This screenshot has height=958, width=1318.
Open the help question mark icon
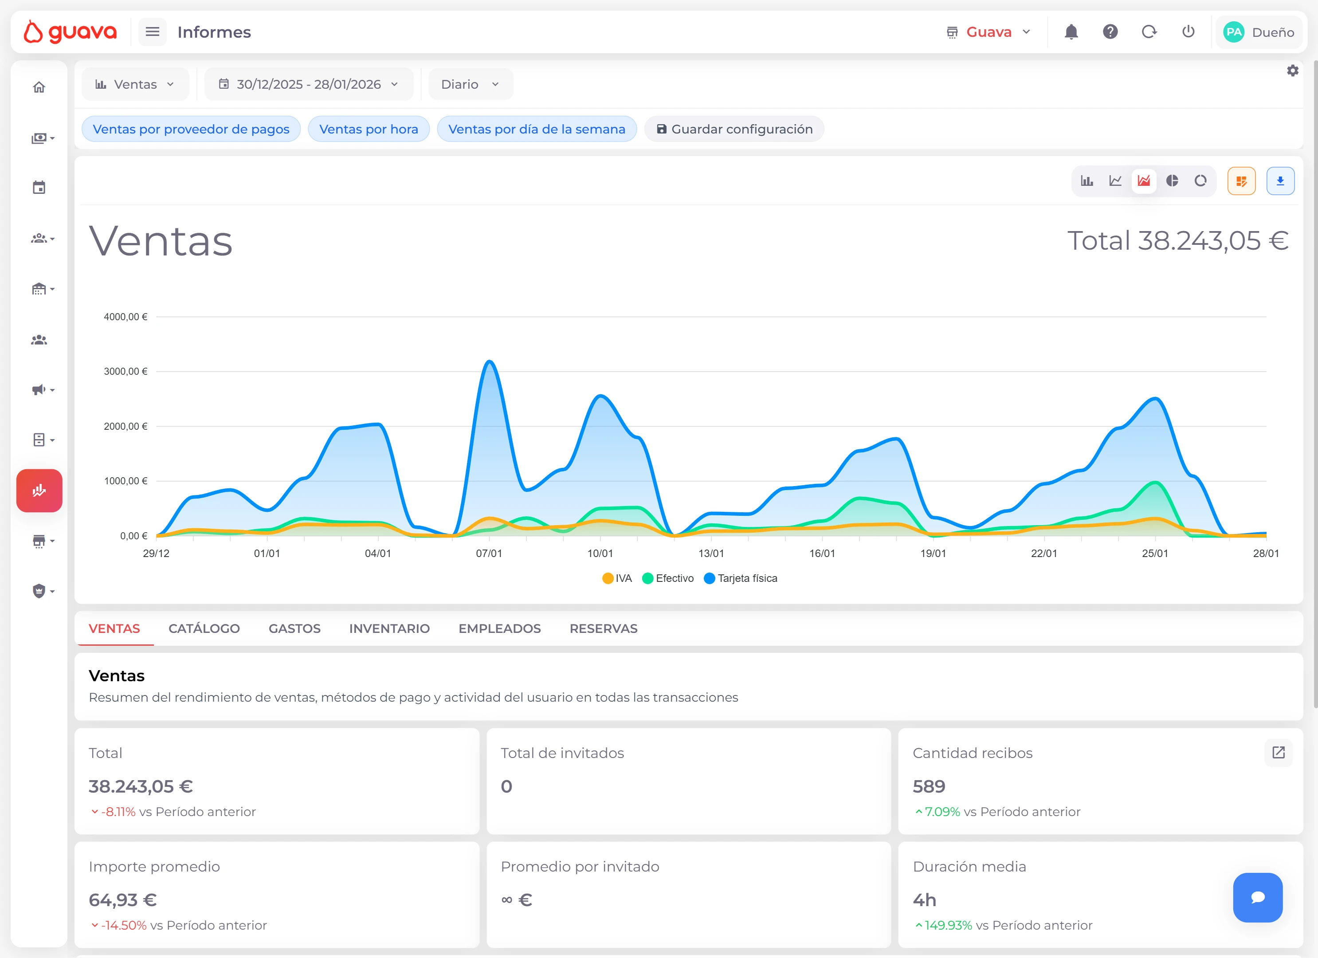1110,32
